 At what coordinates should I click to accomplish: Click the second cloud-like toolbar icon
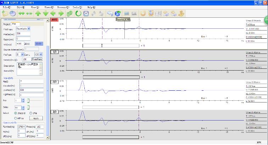point(174,13)
